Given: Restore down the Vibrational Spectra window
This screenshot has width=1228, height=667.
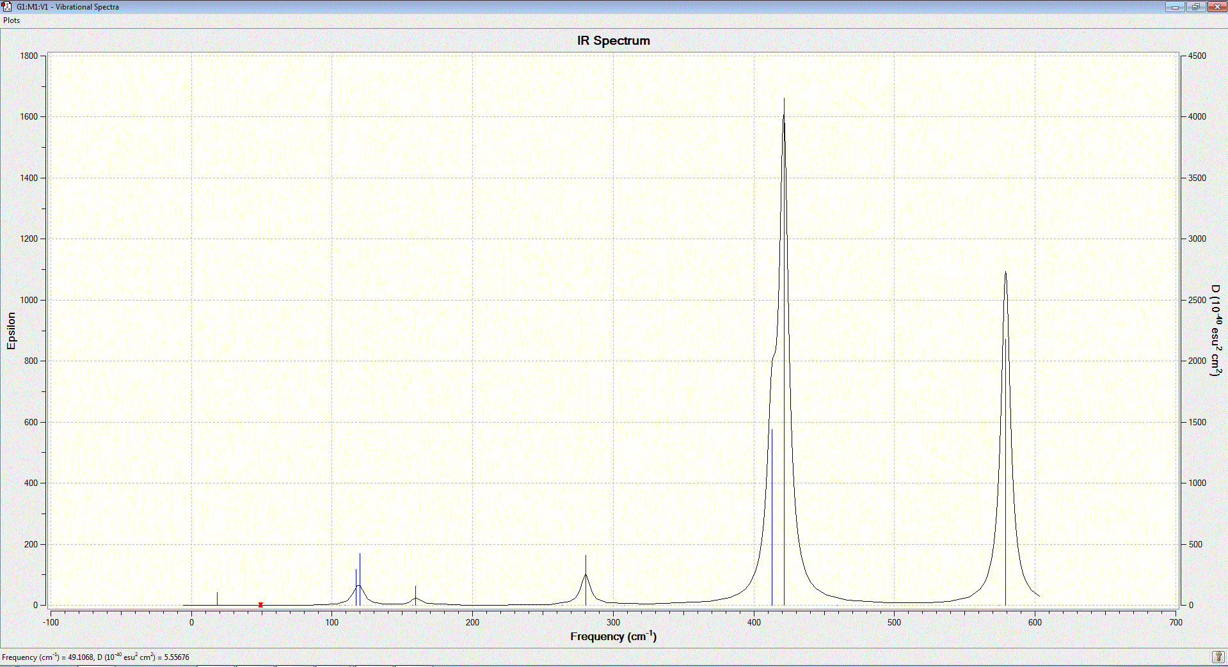Looking at the screenshot, I should pyautogui.click(x=1195, y=6).
